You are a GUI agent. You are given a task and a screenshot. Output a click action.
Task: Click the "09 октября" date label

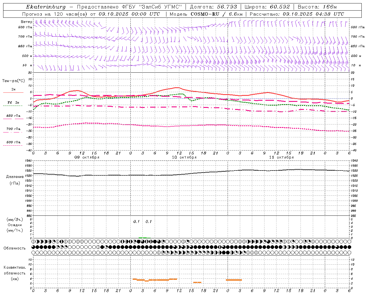point(87,157)
